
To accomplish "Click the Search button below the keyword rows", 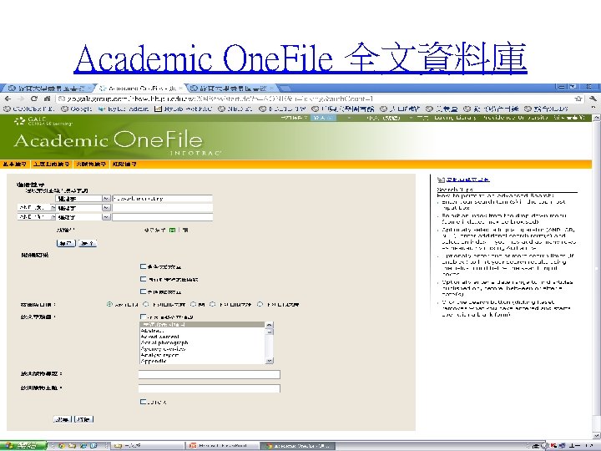I will tap(66, 243).
